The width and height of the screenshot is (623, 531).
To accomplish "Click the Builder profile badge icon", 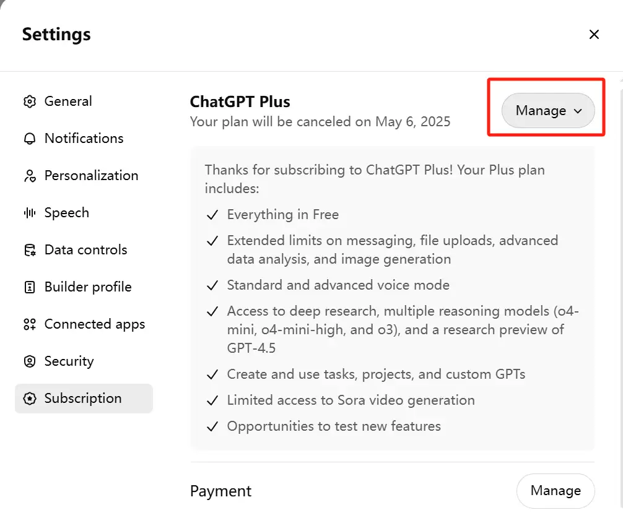I will click(x=30, y=287).
